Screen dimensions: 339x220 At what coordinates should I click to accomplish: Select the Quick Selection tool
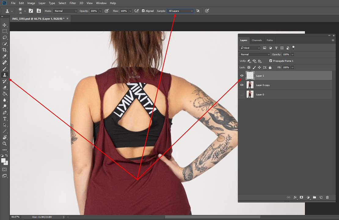5,44
